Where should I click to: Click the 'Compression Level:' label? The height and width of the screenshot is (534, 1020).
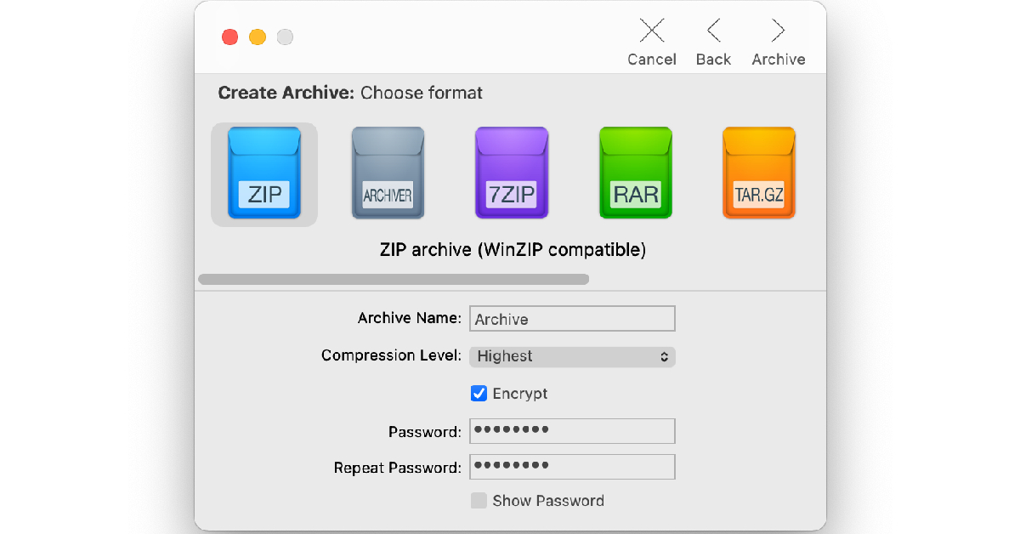(391, 355)
